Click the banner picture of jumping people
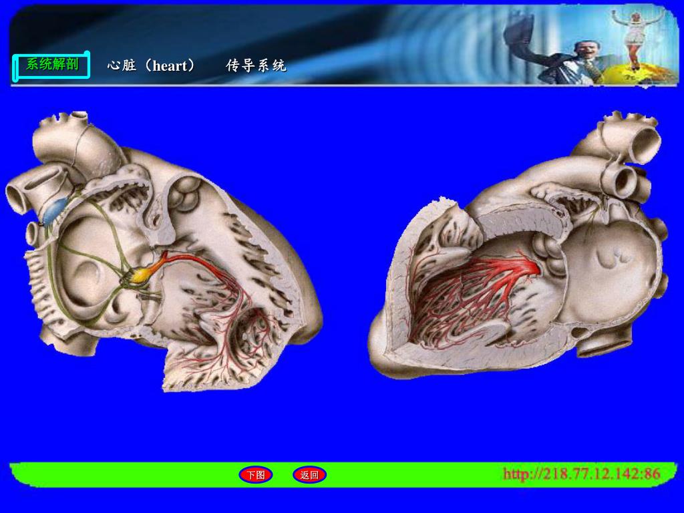Viewport: 684px width, 513px height. (589, 46)
